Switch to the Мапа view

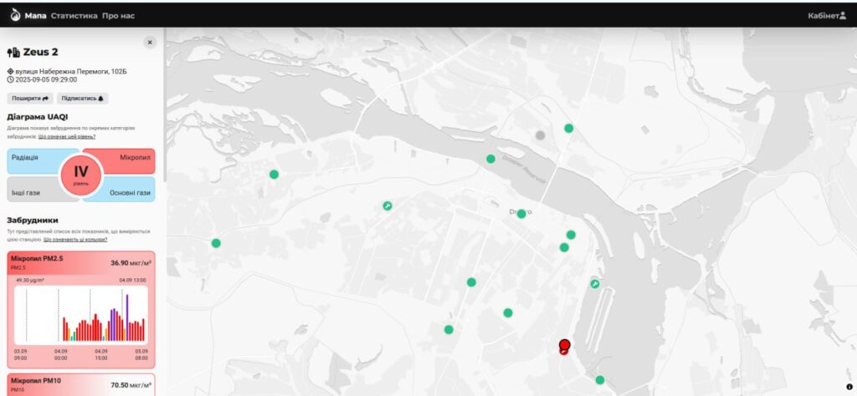click(x=35, y=16)
